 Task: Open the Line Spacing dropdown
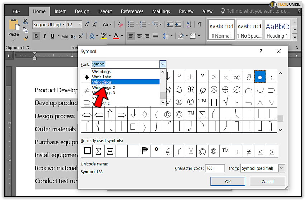tap(168, 36)
